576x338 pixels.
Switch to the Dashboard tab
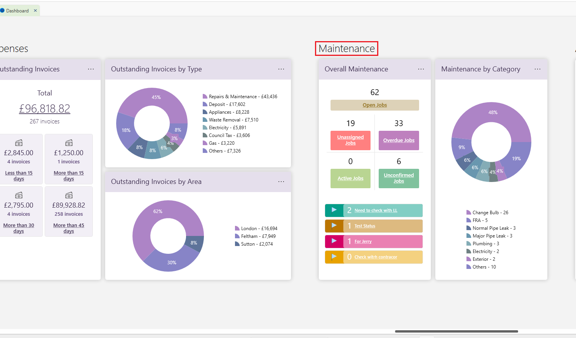[x=17, y=10]
